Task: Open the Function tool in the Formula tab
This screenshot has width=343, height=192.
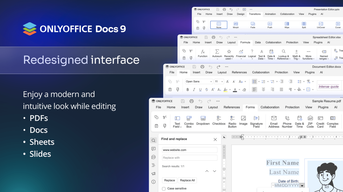Action: (x=203, y=53)
